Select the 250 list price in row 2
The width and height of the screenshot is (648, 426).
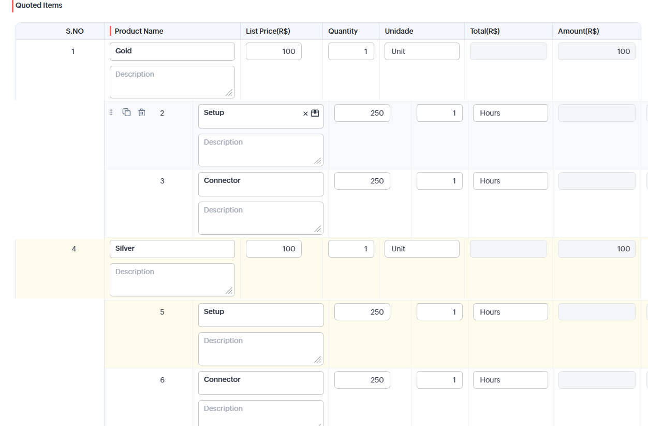(362, 113)
